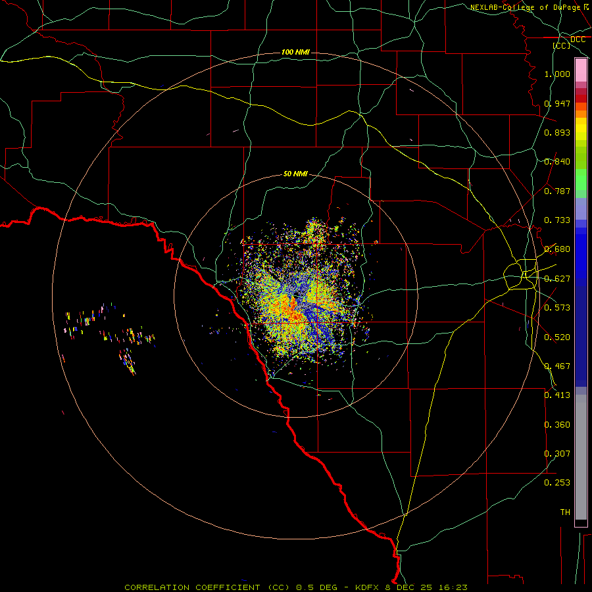Select the 0.733 scale label
592x592 pixels.
point(557,220)
